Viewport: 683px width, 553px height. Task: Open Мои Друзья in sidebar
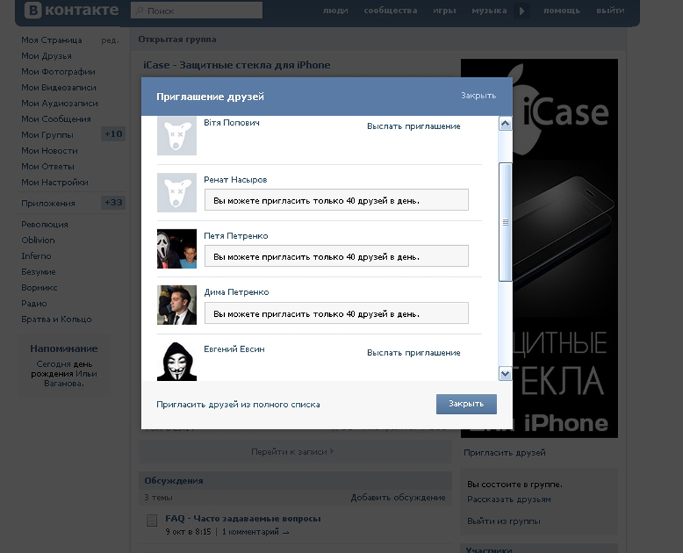click(x=46, y=56)
